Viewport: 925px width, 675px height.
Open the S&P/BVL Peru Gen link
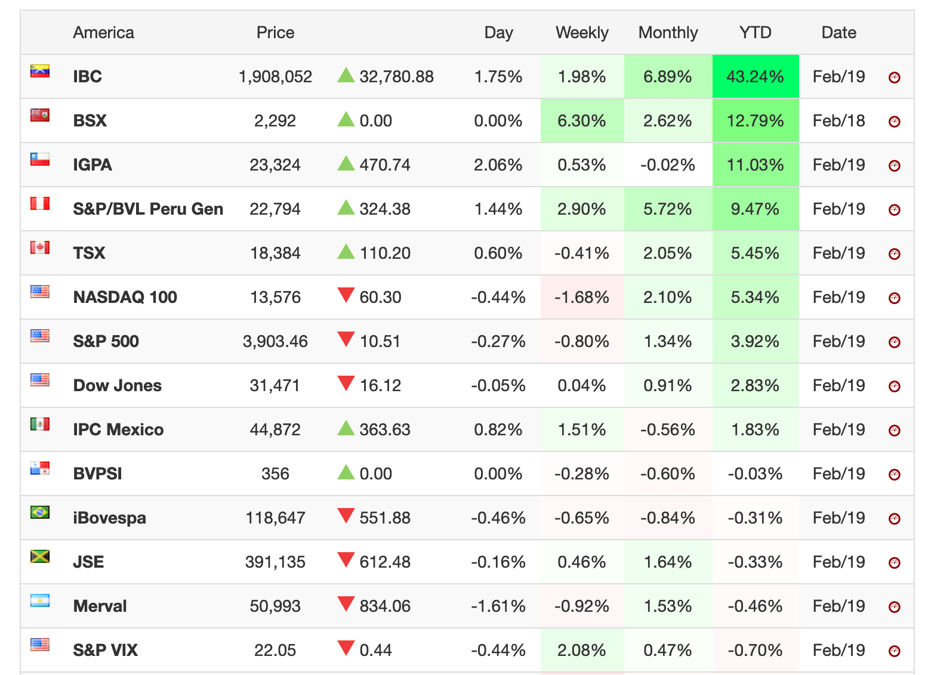148,209
